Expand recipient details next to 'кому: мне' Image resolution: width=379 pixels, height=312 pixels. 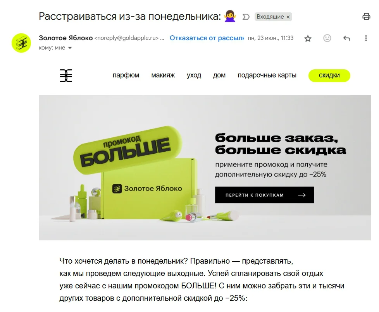(70, 48)
